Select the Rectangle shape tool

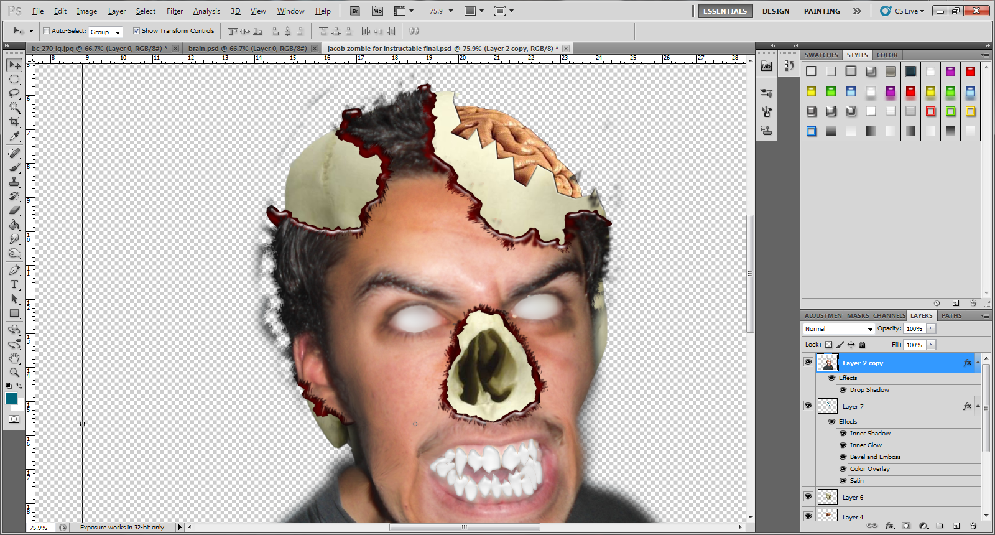14,313
